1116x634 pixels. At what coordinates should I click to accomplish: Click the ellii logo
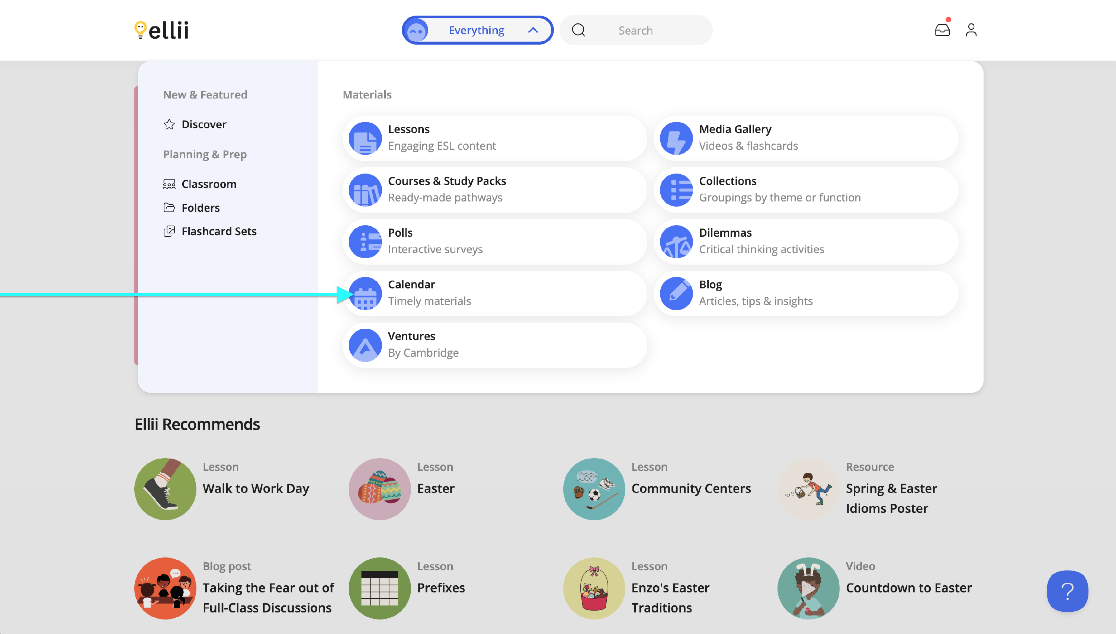162,30
